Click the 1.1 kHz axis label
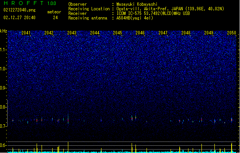This screenshot has width=240, height=153. 3,50
